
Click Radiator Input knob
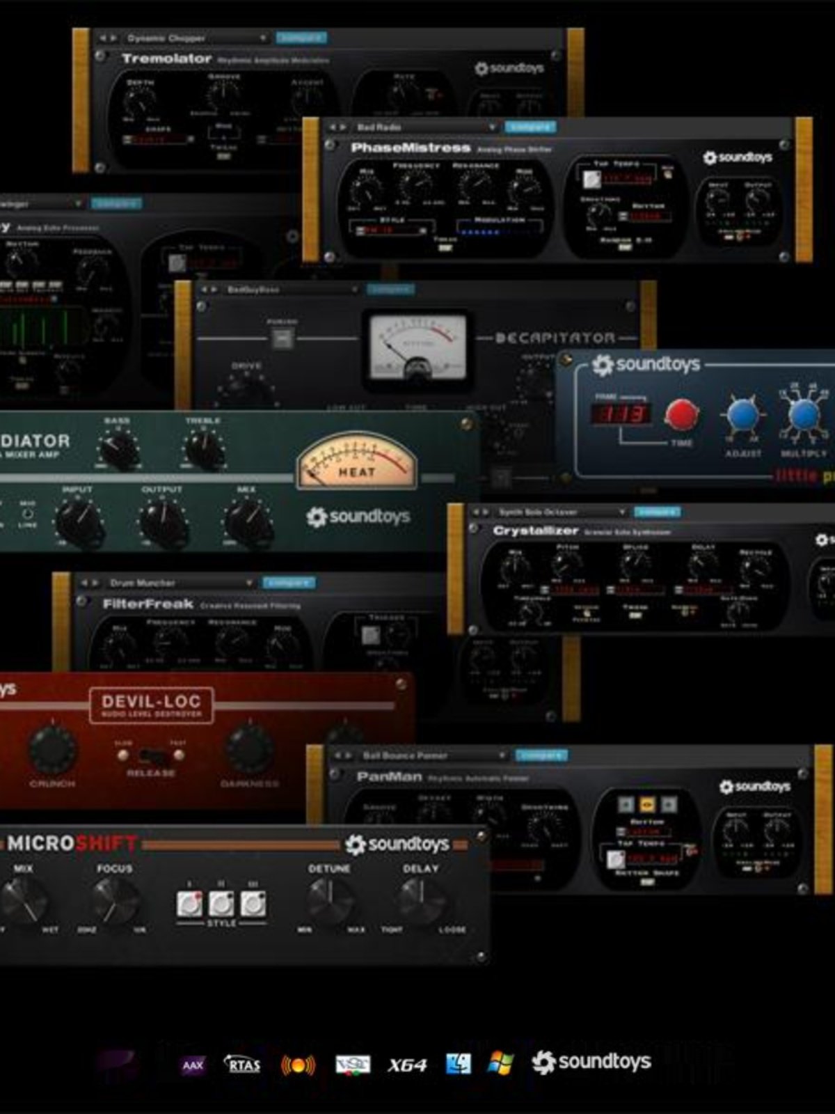77,521
